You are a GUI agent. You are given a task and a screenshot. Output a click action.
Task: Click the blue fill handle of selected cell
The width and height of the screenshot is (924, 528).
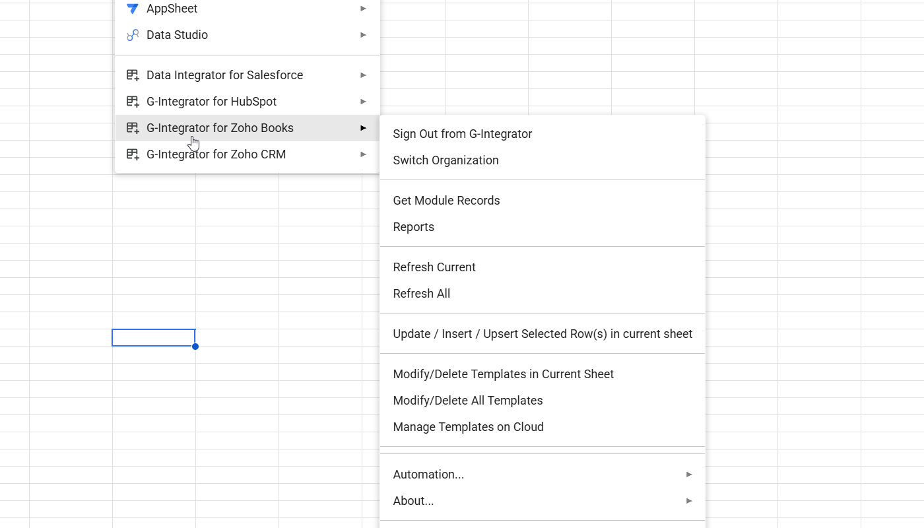[x=195, y=346]
